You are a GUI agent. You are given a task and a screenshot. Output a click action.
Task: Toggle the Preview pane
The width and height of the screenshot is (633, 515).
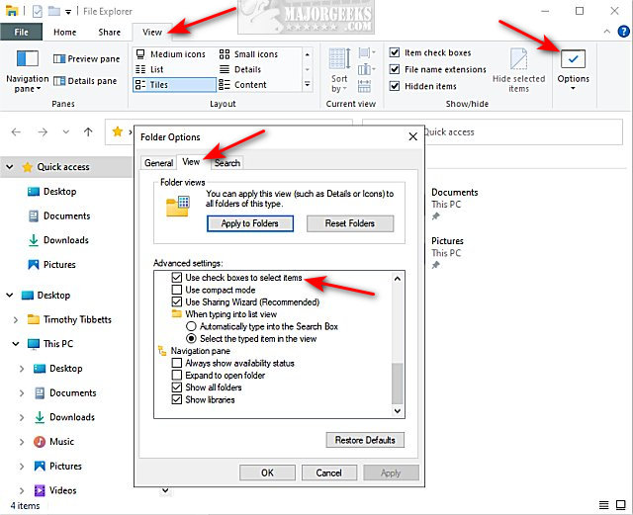(86, 59)
